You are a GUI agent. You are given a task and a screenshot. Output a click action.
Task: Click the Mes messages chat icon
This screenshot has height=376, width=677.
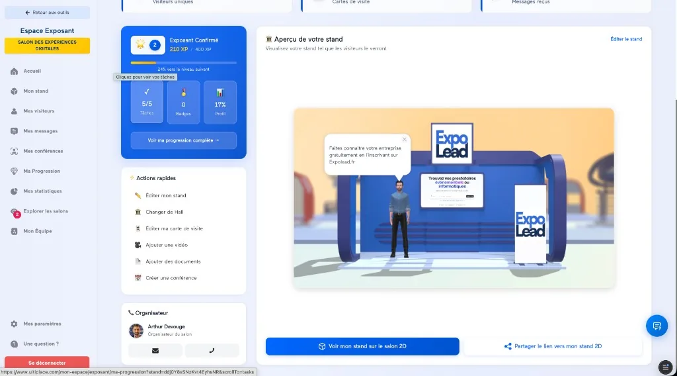15,131
